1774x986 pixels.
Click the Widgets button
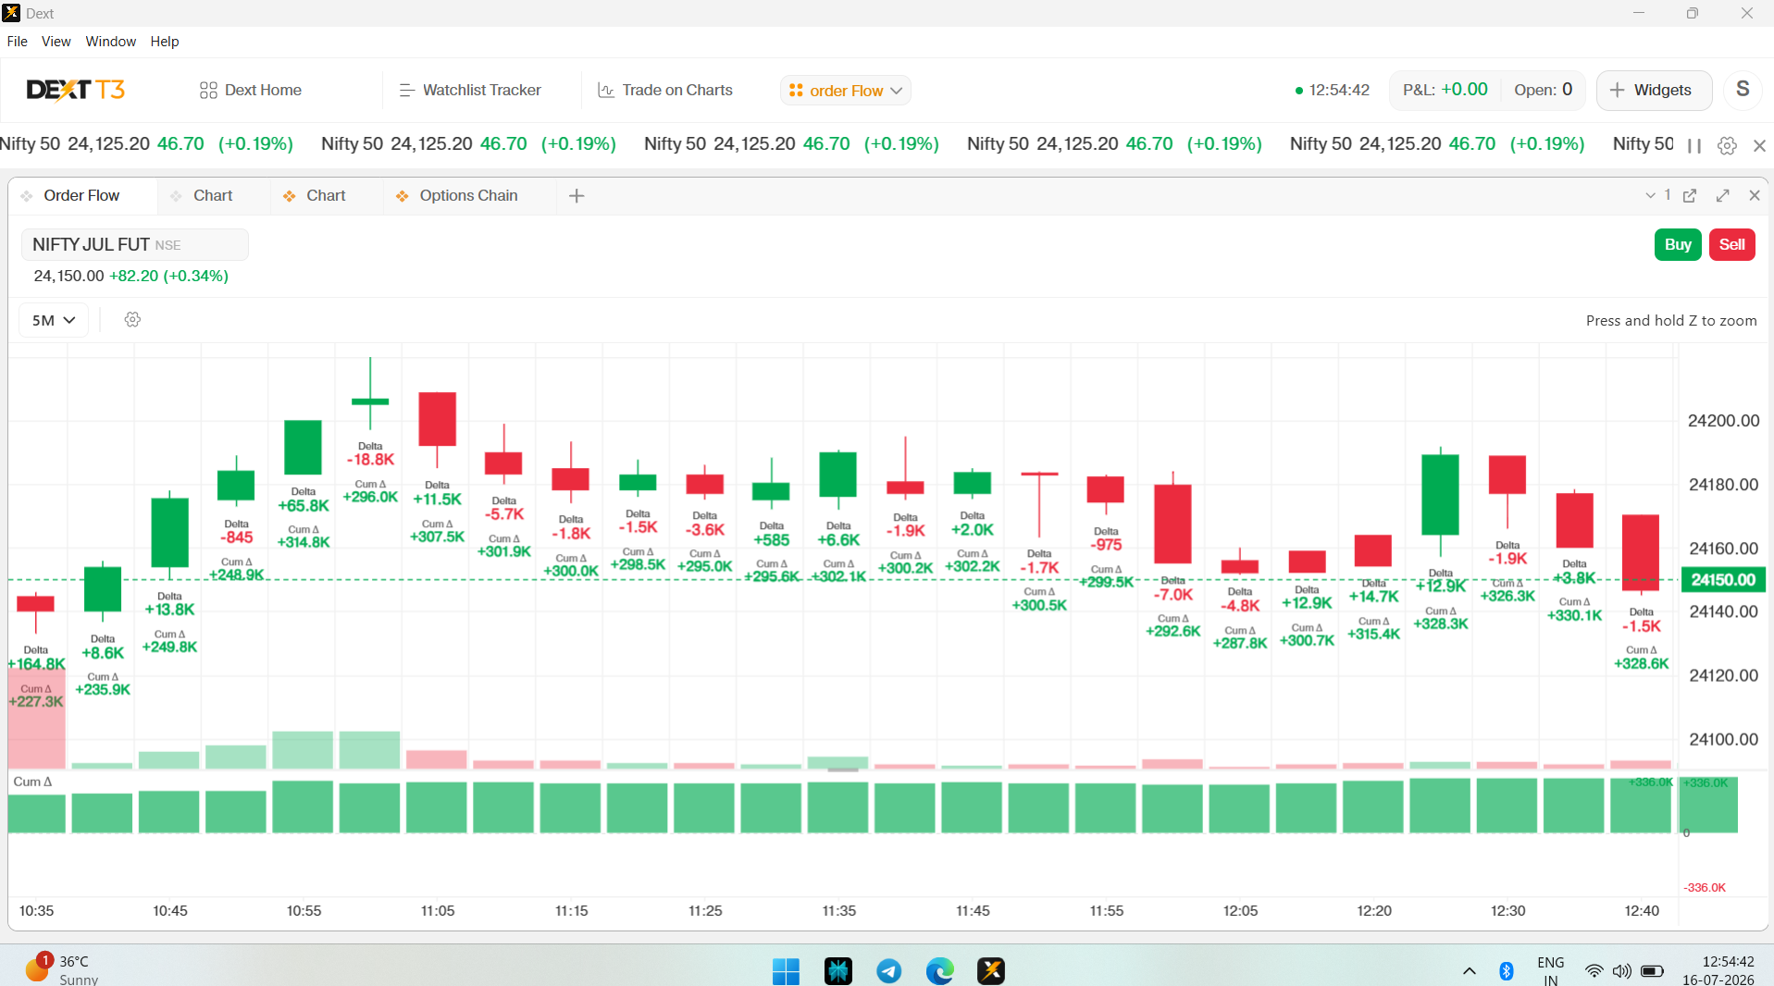click(x=1653, y=90)
